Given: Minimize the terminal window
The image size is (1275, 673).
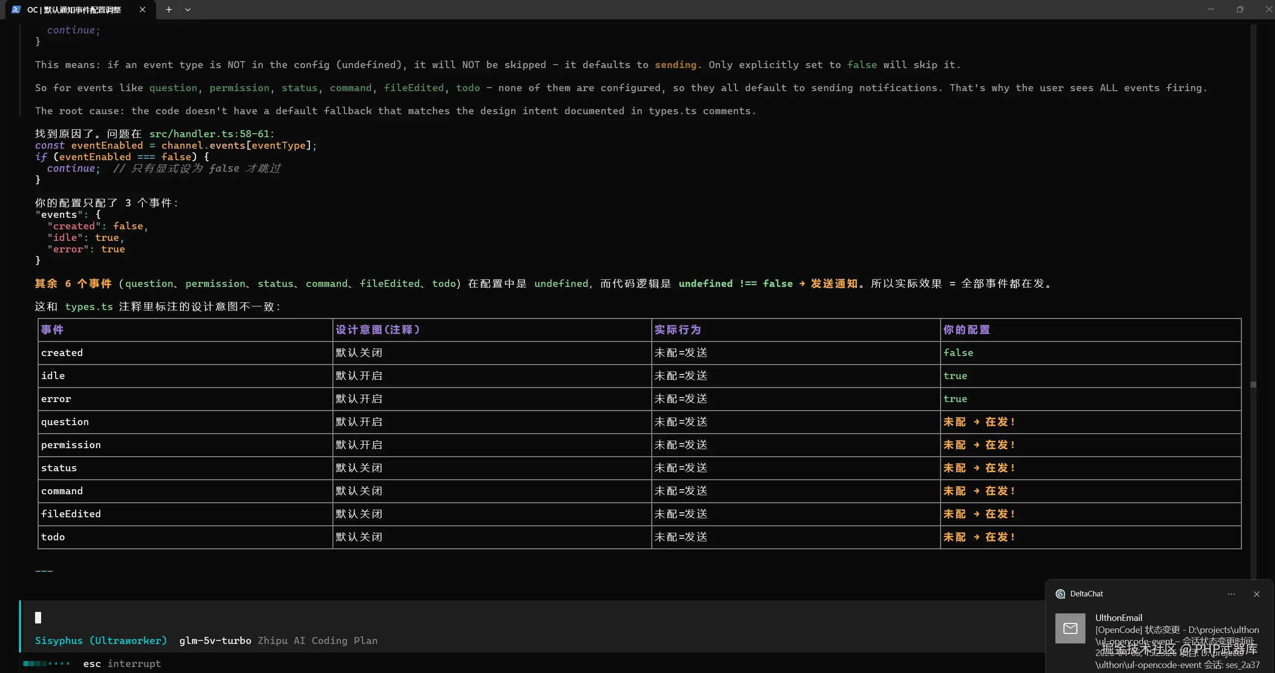Looking at the screenshot, I should tap(1211, 10).
